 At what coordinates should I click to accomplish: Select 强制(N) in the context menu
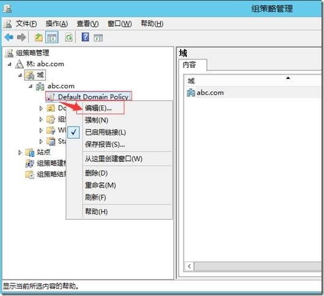point(97,120)
